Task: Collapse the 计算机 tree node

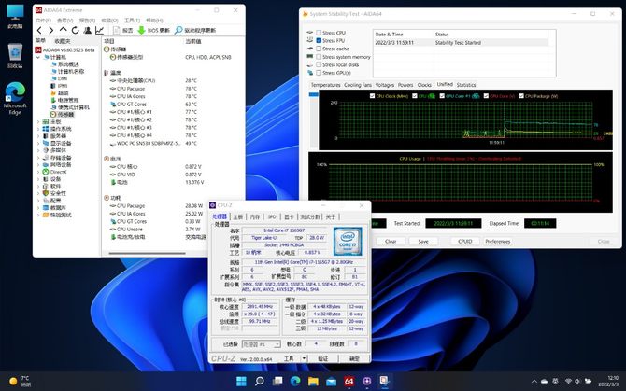Action: point(38,56)
